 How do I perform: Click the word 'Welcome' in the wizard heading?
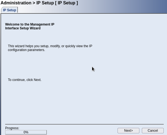tap(12, 24)
